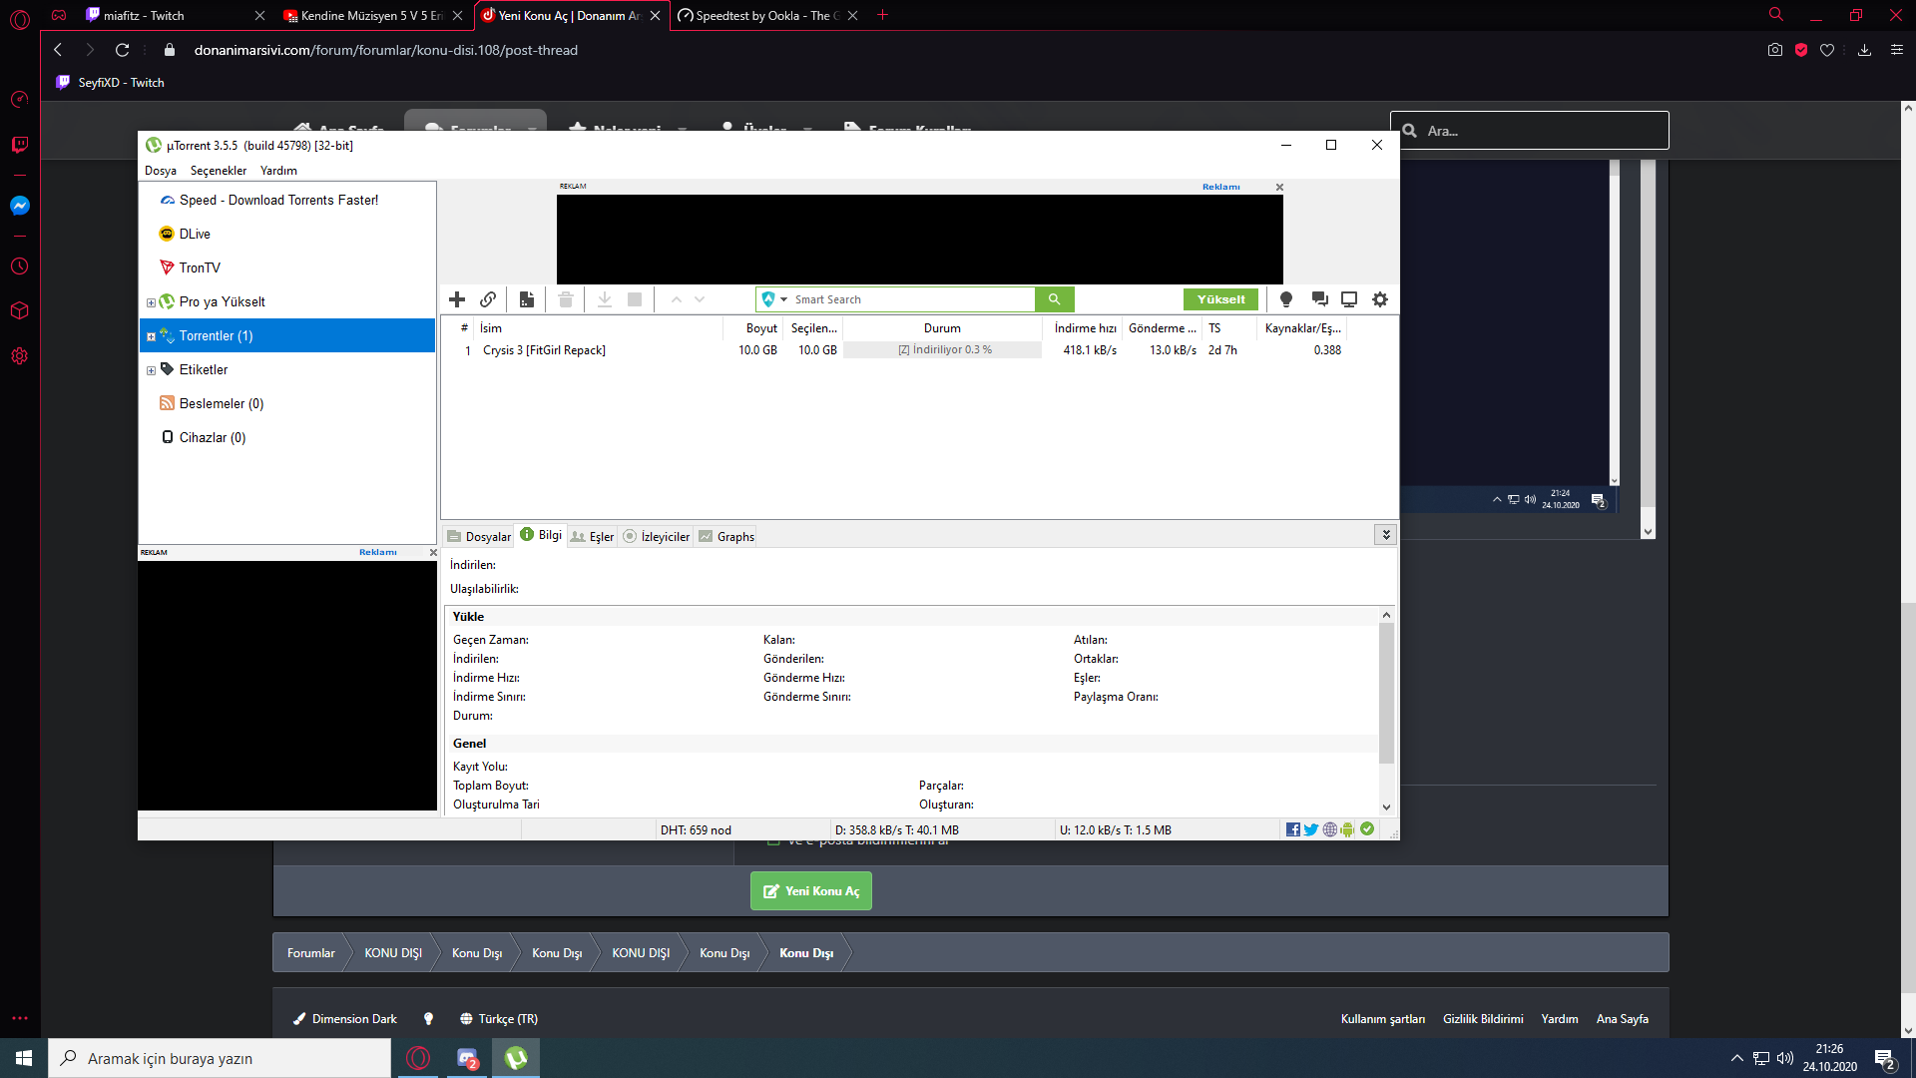The height and width of the screenshot is (1078, 1916).
Task: Take a snapshot with the camera icon
Action: (x=1775, y=50)
